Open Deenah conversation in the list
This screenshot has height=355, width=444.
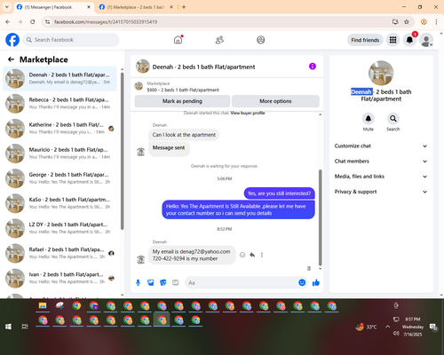pos(59,79)
